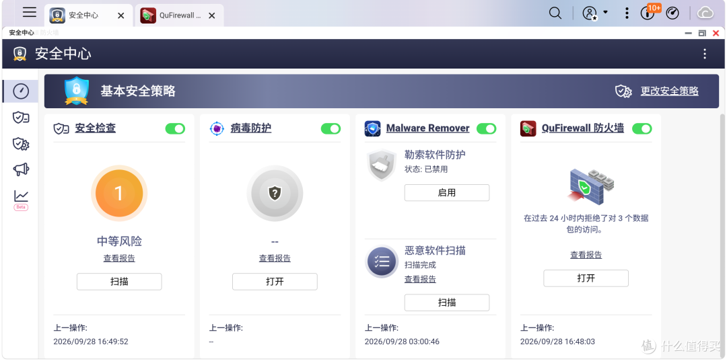Click the 中等风险 status text

119,241
